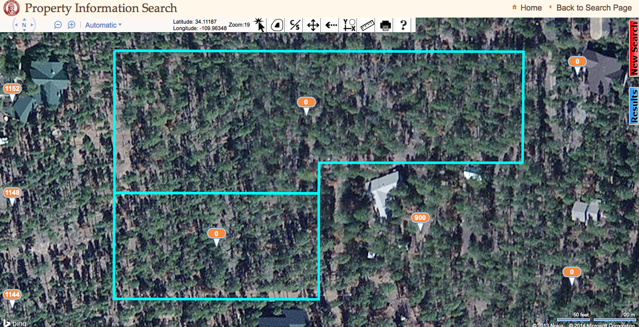Select the parcel marker labeled 900
Image resolution: width=639 pixels, height=327 pixels.
click(420, 217)
